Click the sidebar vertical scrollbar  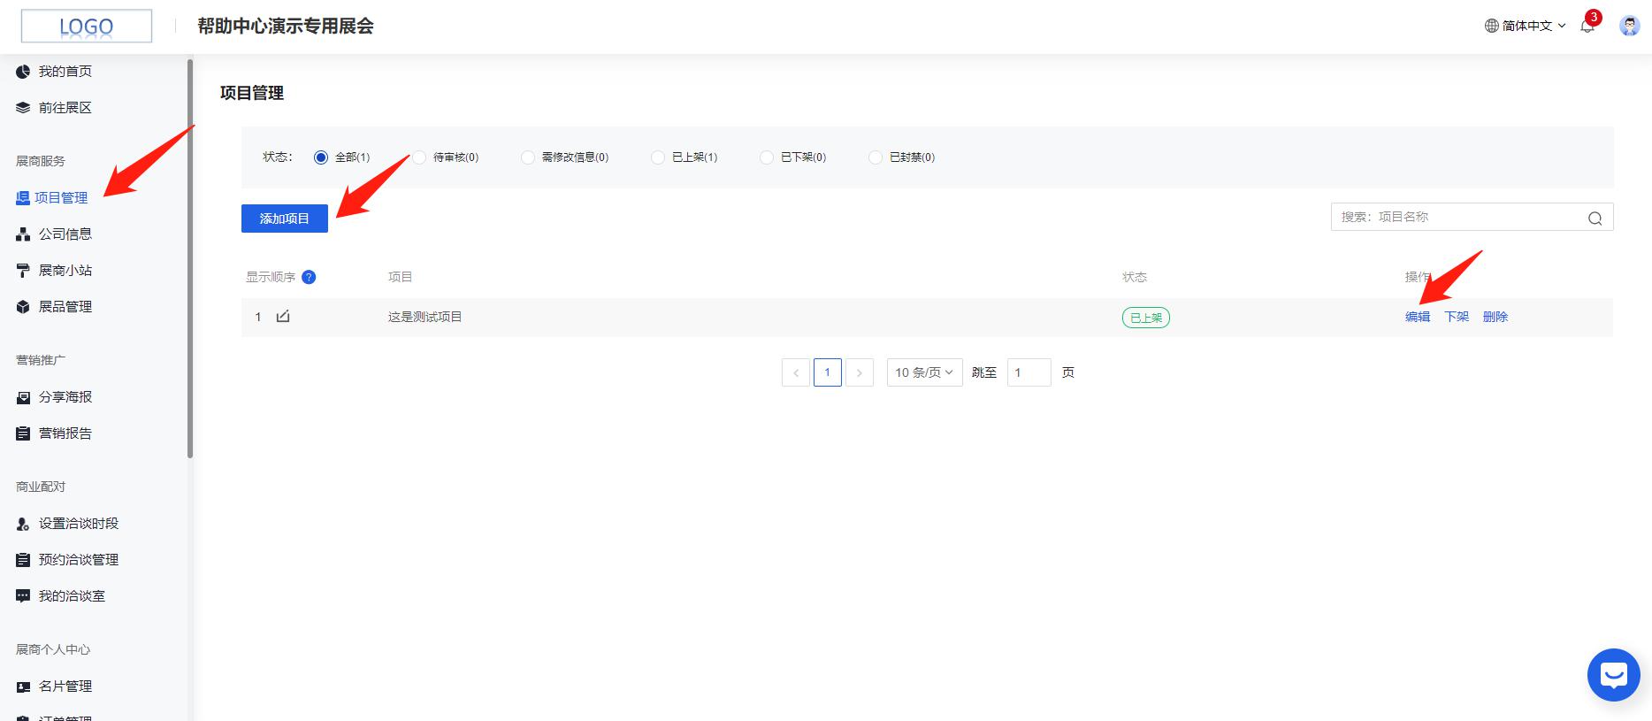point(190,258)
